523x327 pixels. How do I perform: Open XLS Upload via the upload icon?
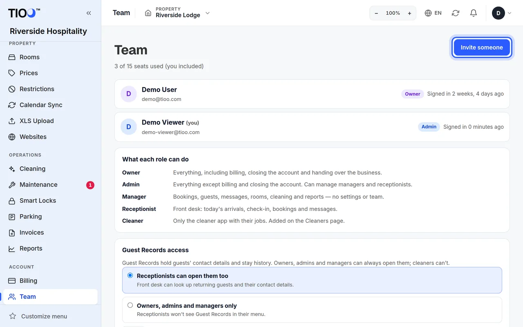12,121
